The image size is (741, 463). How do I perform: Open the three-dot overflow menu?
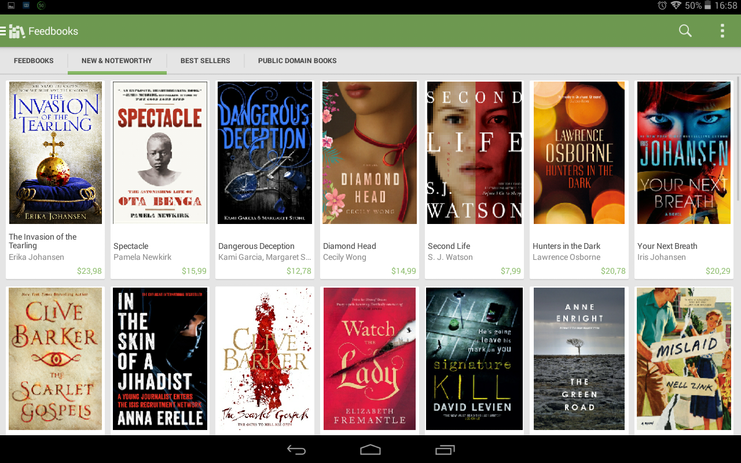[x=722, y=31]
